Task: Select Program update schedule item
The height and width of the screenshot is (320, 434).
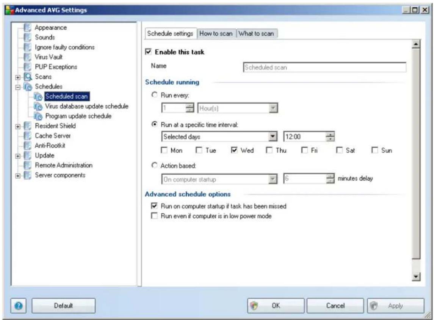Action: 78,116
